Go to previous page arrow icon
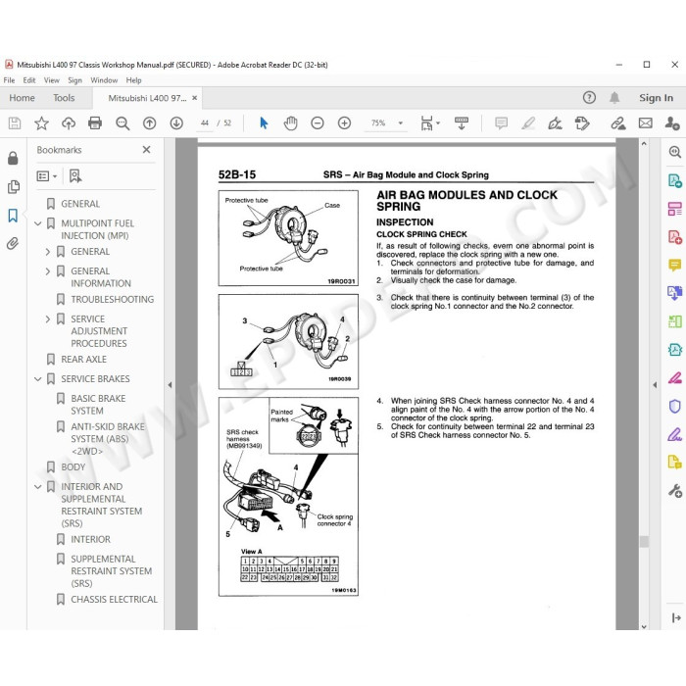The image size is (686, 686). click(150, 123)
